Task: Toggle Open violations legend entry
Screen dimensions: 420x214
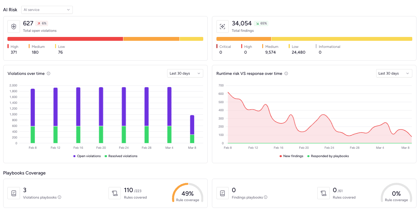Action: 87,156
